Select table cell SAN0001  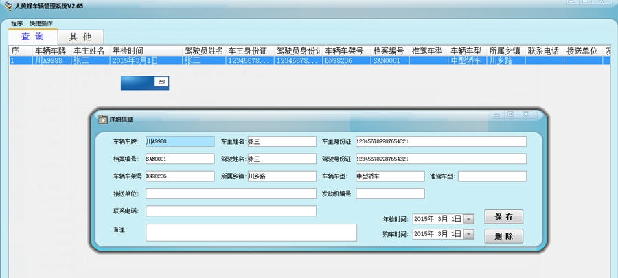[389, 60]
